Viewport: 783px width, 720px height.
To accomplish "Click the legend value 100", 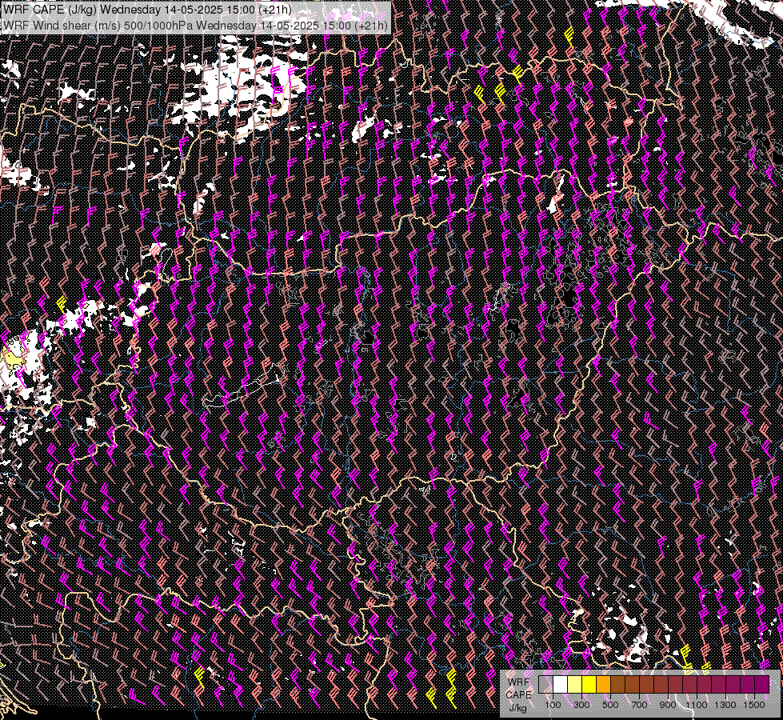I will tap(553, 705).
